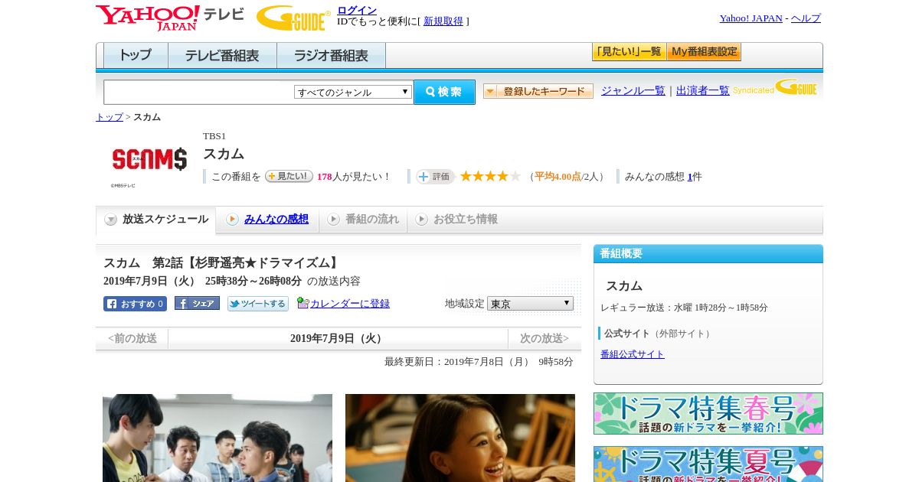Click the episode title スカム 第2話

[x=222, y=263]
